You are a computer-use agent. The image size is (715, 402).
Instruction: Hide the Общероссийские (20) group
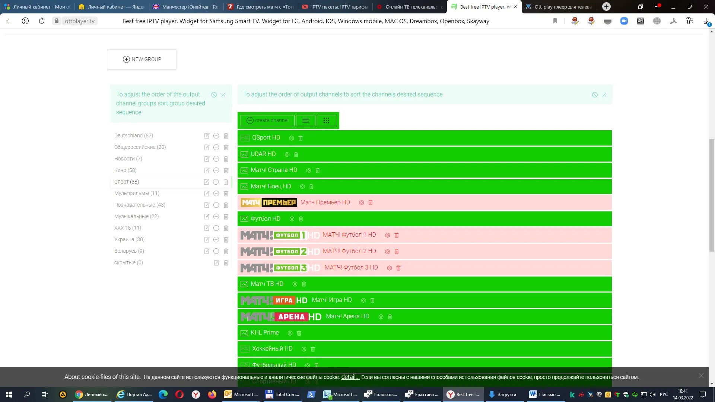216,147
